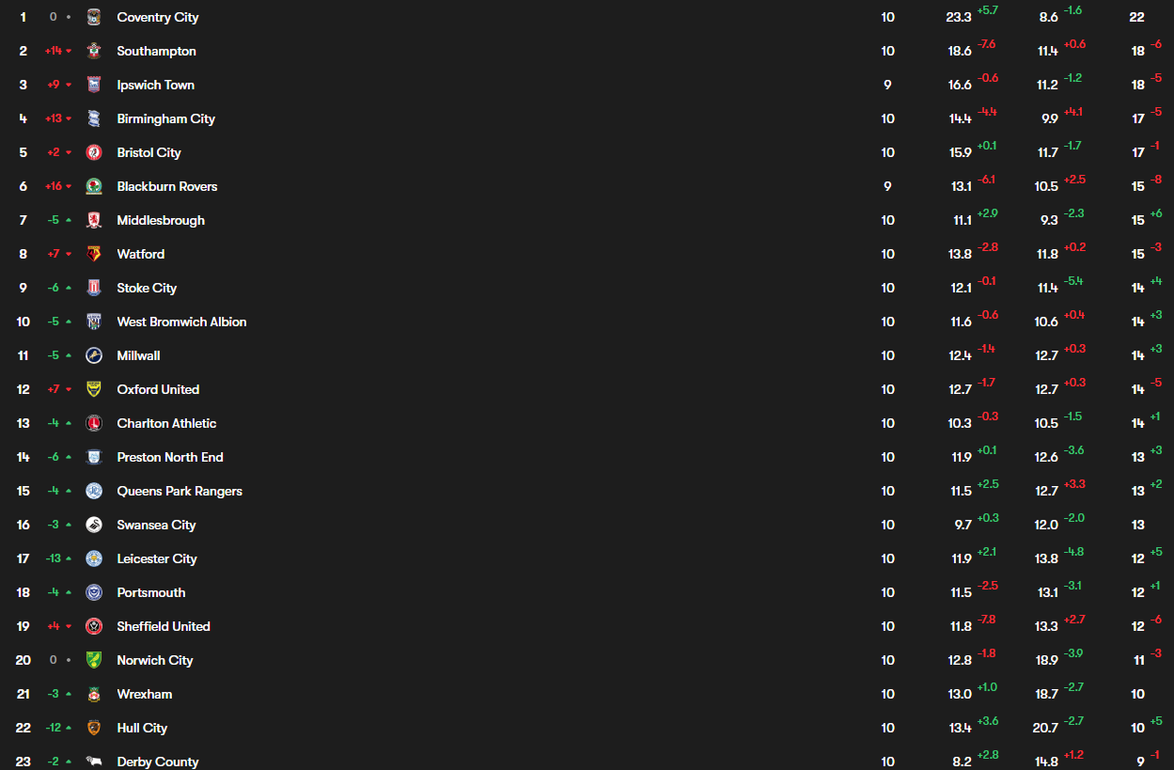Select the Derby County ram crest

point(93,761)
